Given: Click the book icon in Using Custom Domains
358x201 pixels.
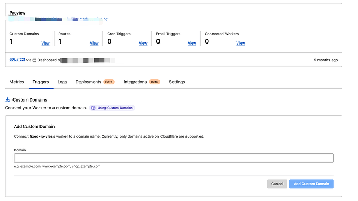Looking at the screenshot, I should pyautogui.click(x=94, y=108).
